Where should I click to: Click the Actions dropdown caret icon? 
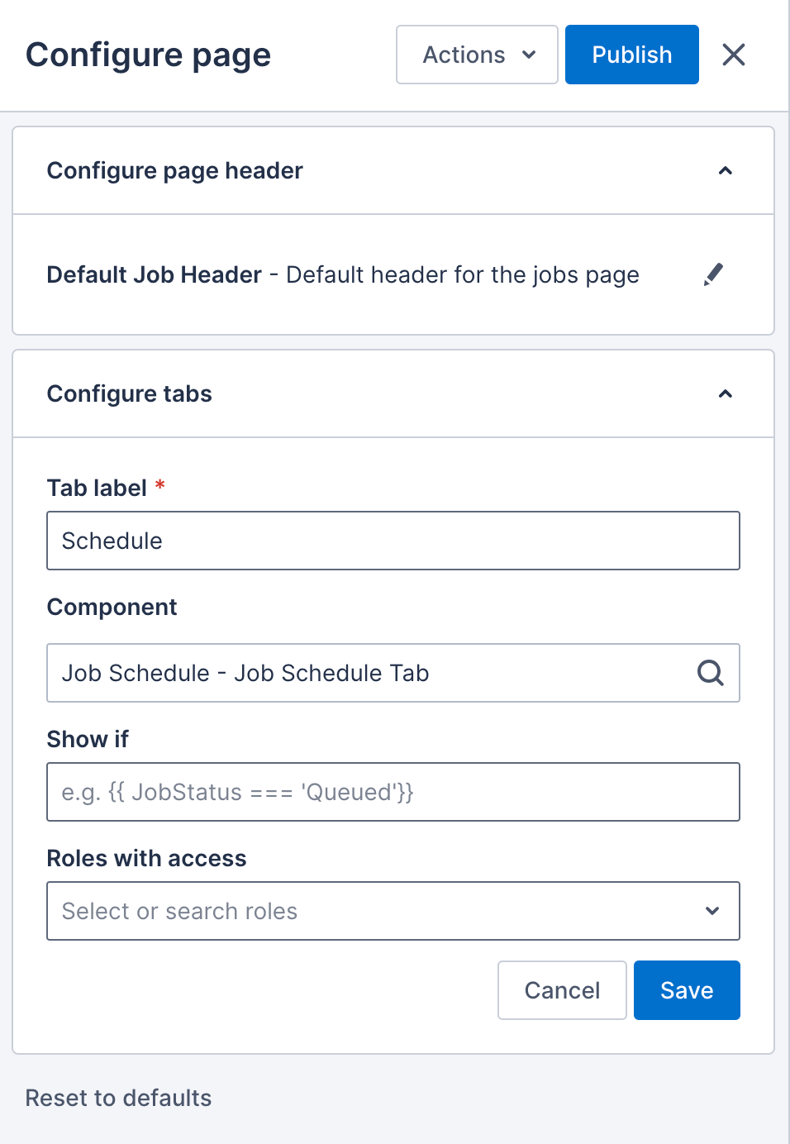(527, 55)
